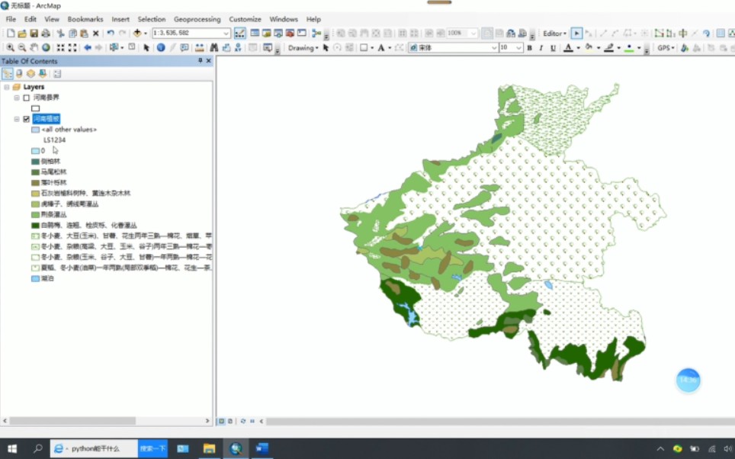Open the font size dropdown showing 10
Viewport: 735px width, 459px height.
[x=518, y=48]
